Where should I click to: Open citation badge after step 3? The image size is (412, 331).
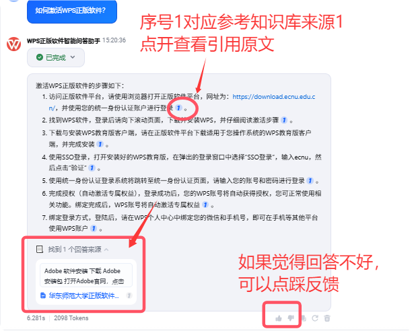tap(100, 144)
